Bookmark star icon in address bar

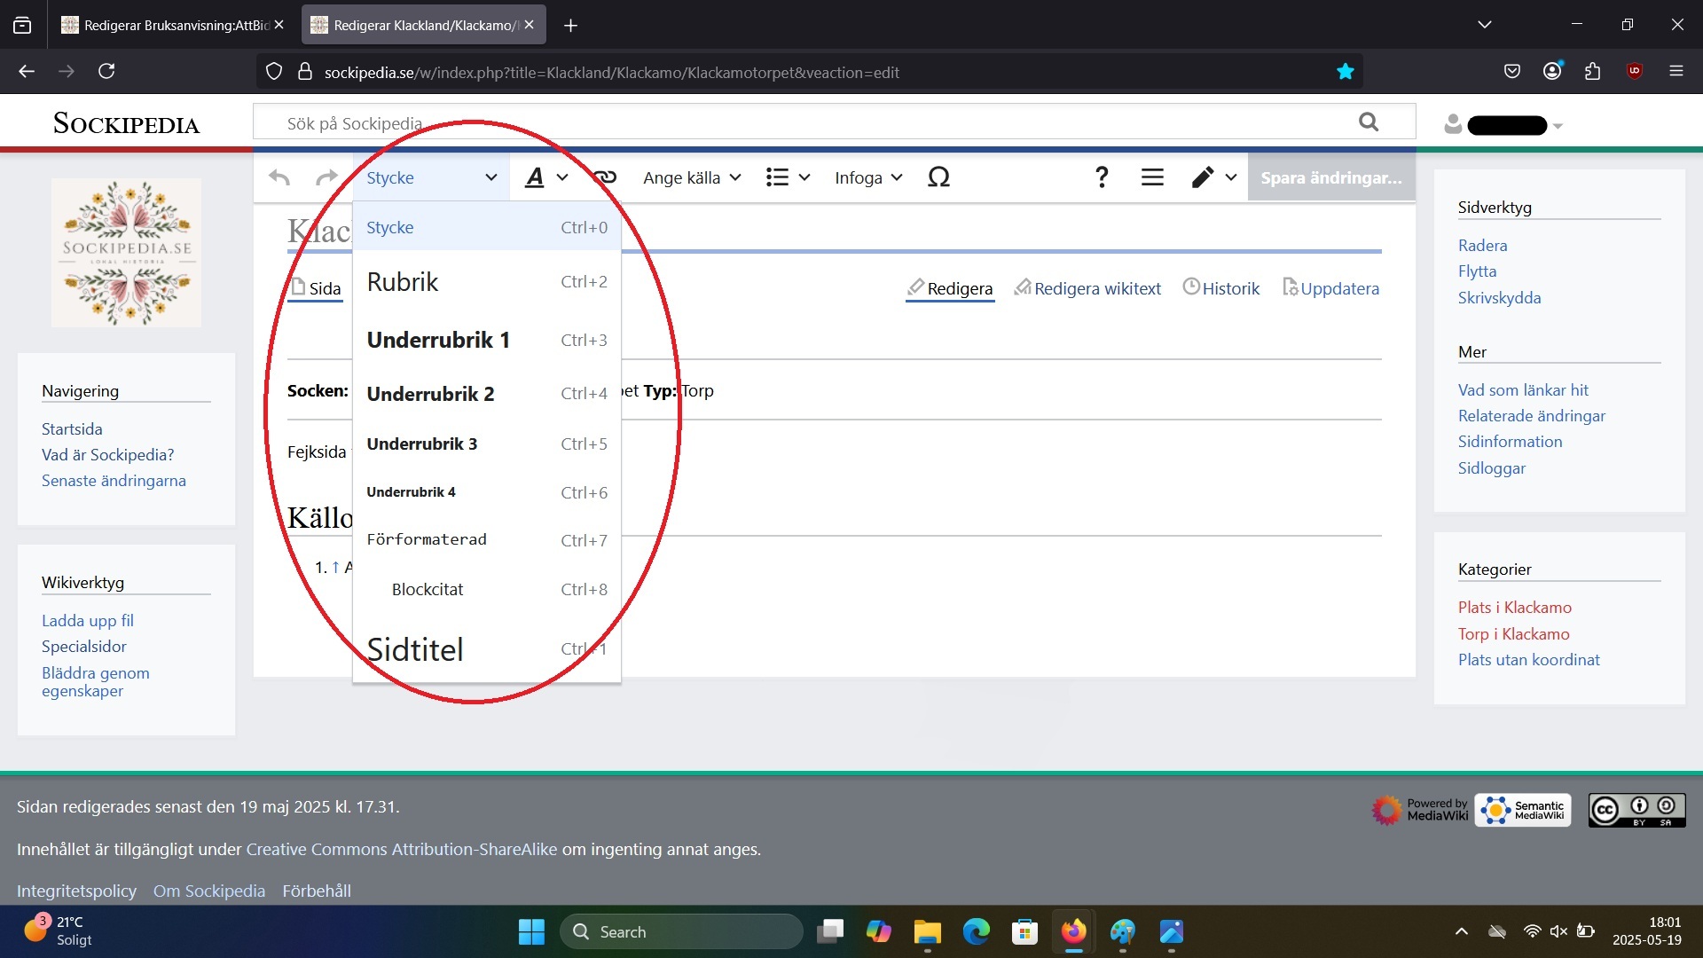tap(1345, 72)
